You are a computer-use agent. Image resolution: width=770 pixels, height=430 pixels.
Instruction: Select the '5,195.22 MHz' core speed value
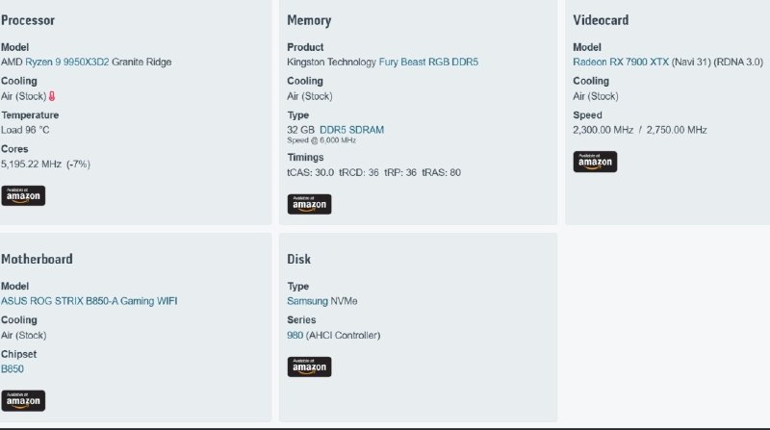click(x=32, y=164)
